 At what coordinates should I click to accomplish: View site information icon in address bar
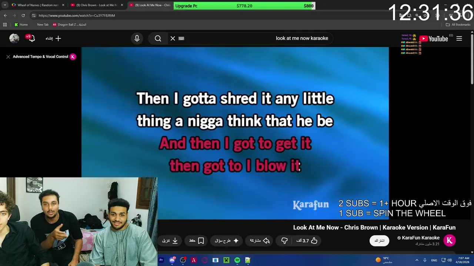tap(33, 16)
